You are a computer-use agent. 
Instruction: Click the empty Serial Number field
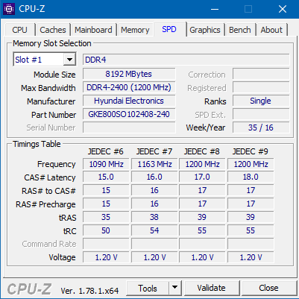[129, 128]
